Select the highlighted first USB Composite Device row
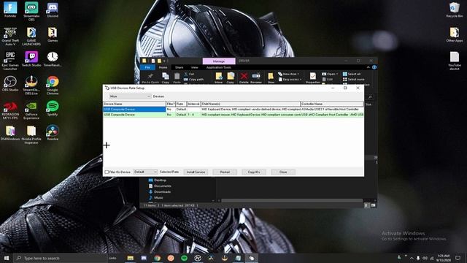Image resolution: width=467 pixels, height=263 pixels. pyautogui.click(x=233, y=110)
